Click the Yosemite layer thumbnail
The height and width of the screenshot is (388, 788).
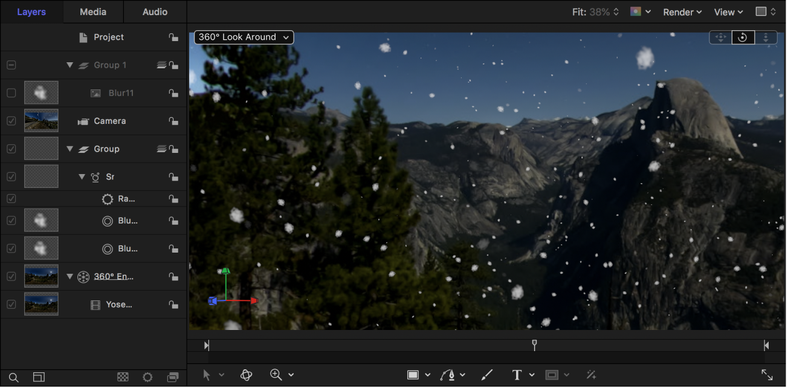(x=41, y=304)
